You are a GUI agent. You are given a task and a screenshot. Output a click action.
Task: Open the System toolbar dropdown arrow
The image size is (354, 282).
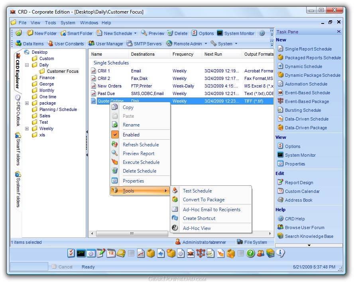click(x=236, y=43)
